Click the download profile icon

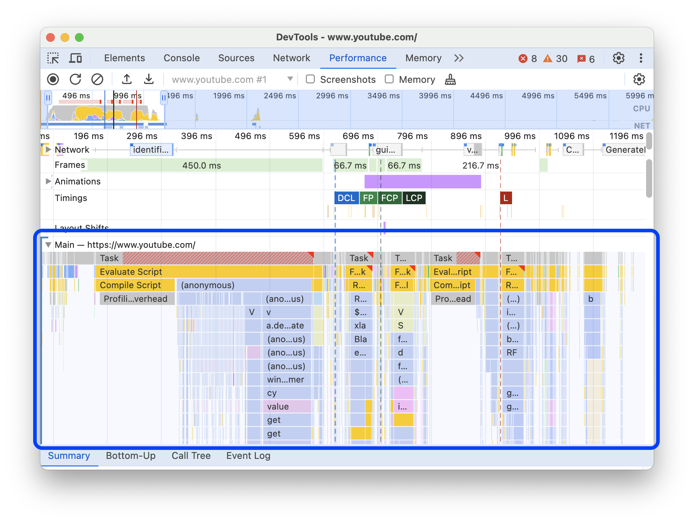pyautogui.click(x=148, y=79)
